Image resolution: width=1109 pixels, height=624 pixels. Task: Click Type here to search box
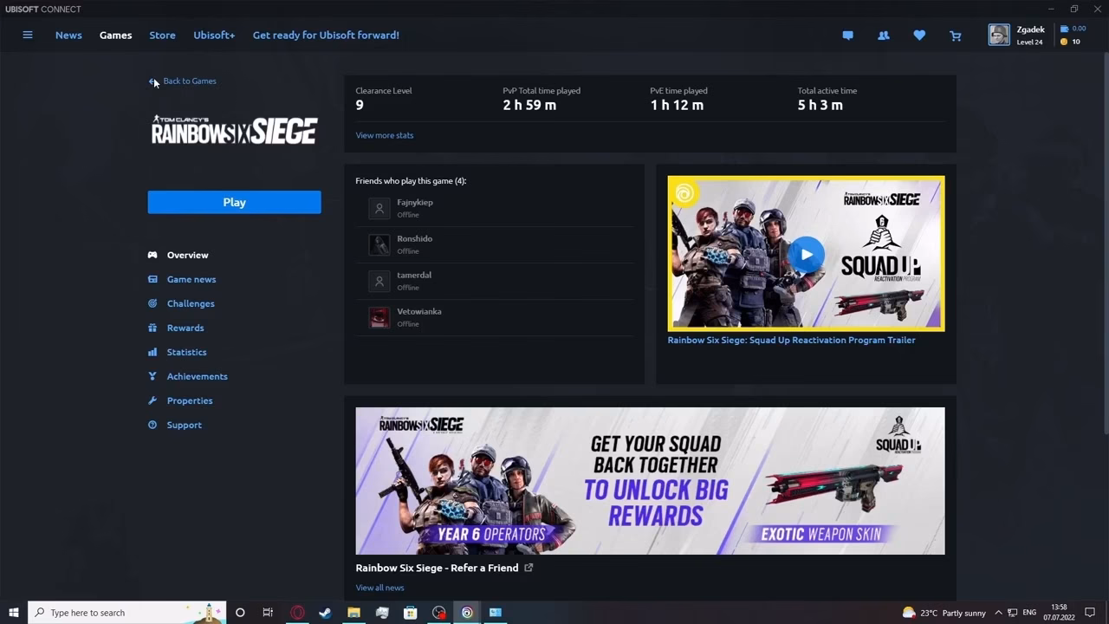[127, 613]
